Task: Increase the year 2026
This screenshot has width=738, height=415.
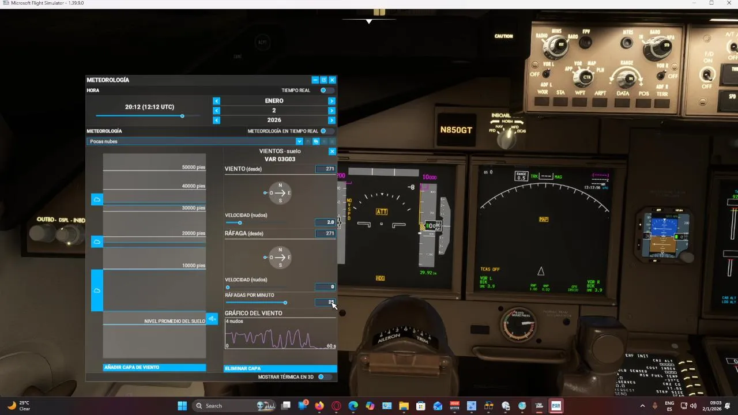Action: click(332, 120)
